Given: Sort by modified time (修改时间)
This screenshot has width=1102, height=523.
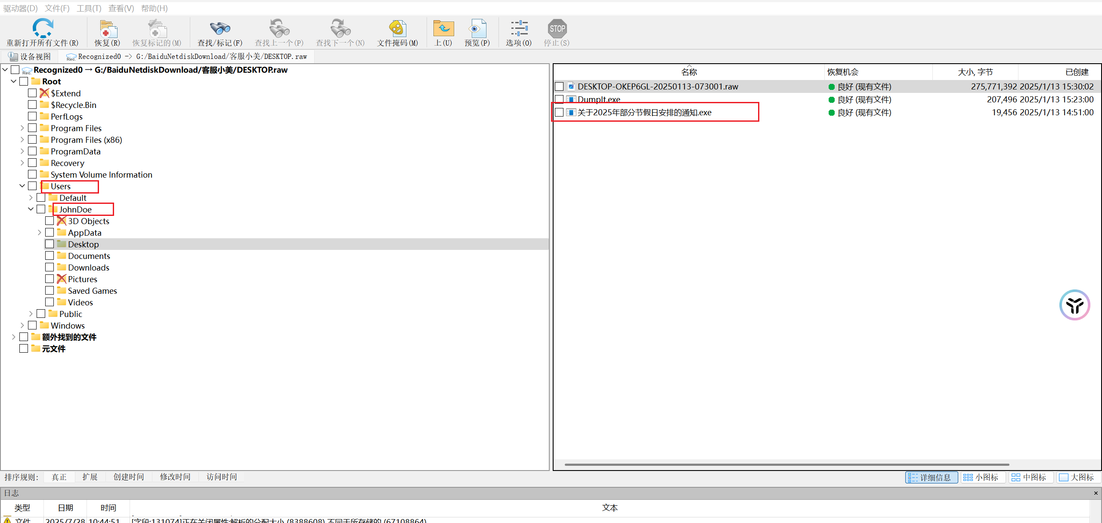Looking at the screenshot, I should [x=175, y=477].
